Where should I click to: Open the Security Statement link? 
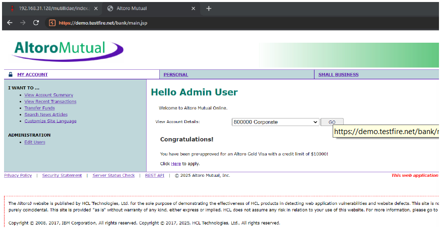coord(62,175)
